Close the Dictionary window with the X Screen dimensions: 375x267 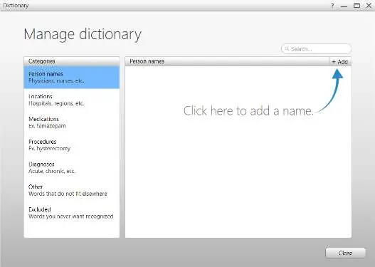tap(369, 6)
